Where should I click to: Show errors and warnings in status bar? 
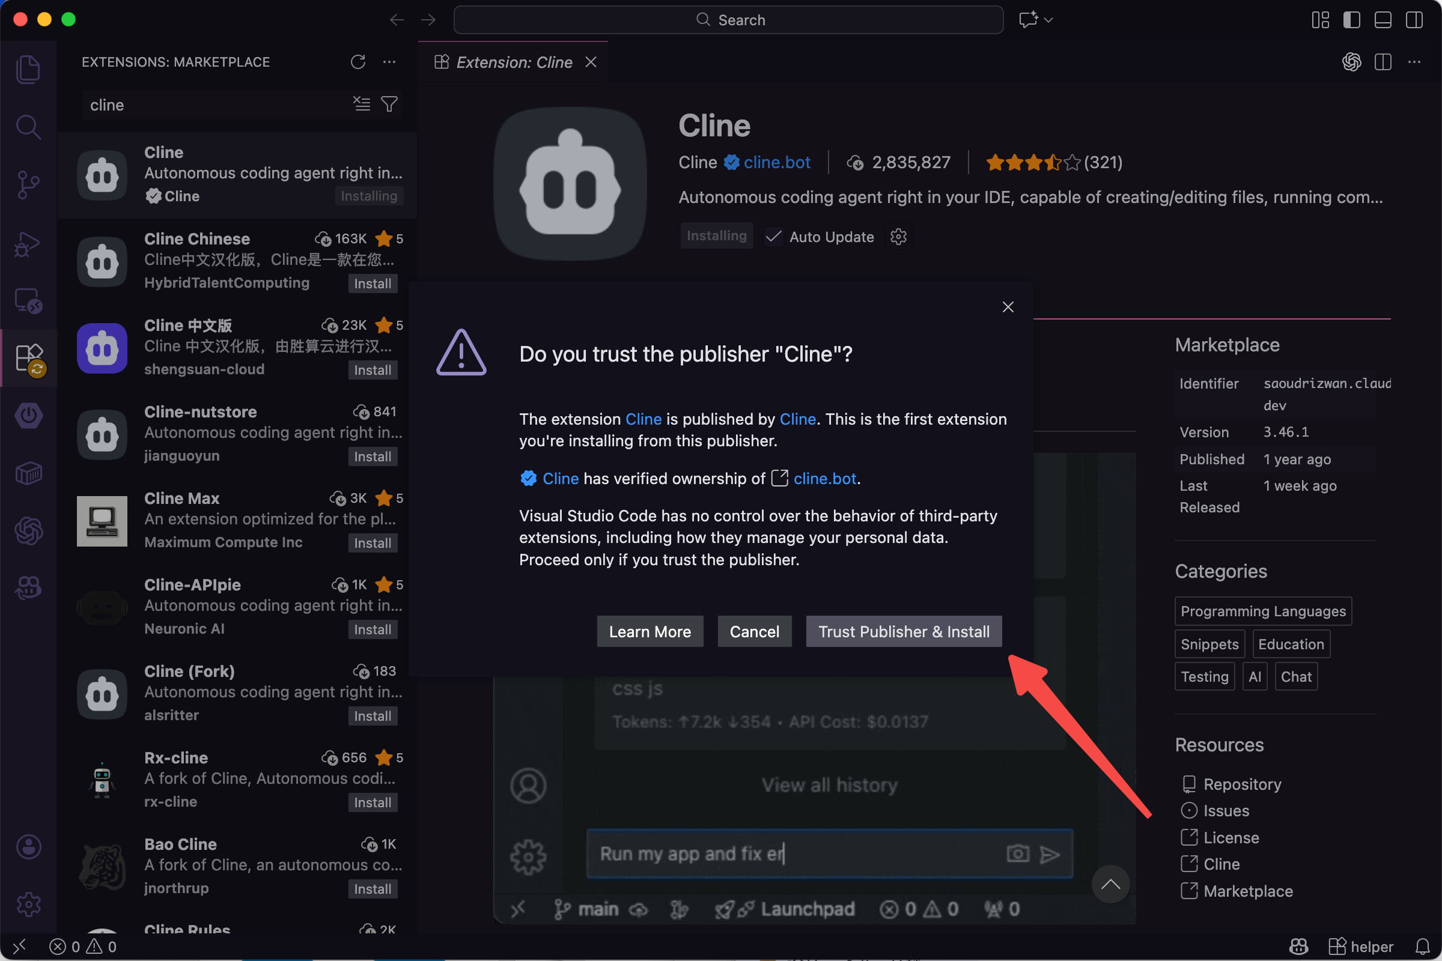pos(83,947)
